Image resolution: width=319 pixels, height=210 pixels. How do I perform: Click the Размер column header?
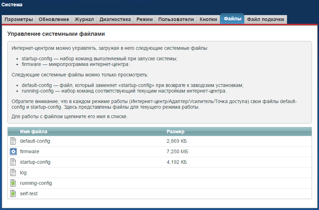click(x=175, y=131)
